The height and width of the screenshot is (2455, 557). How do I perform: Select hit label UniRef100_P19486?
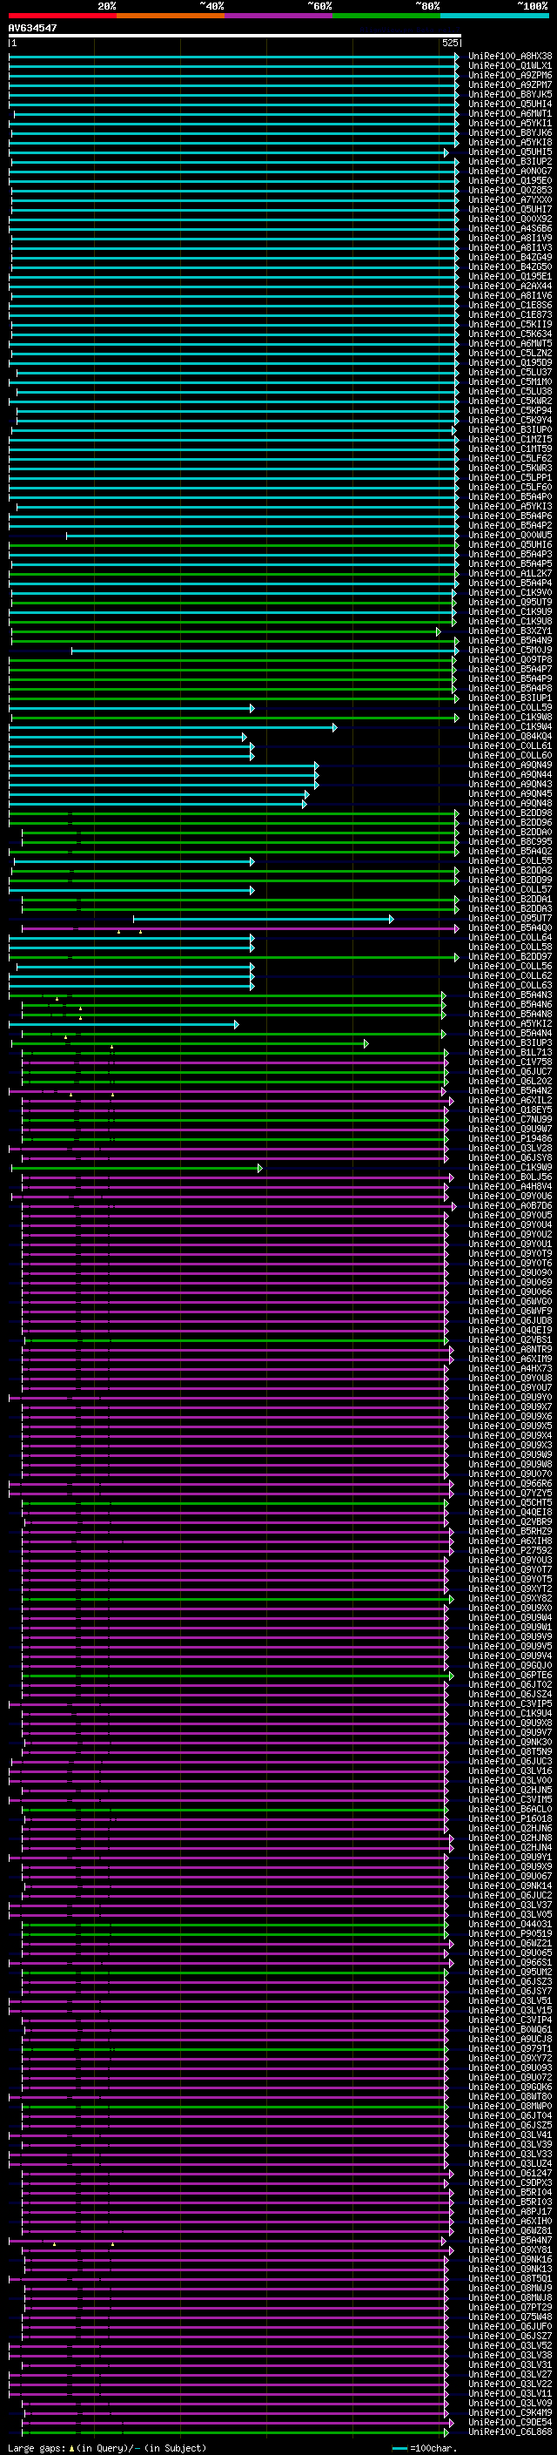[x=510, y=1139]
